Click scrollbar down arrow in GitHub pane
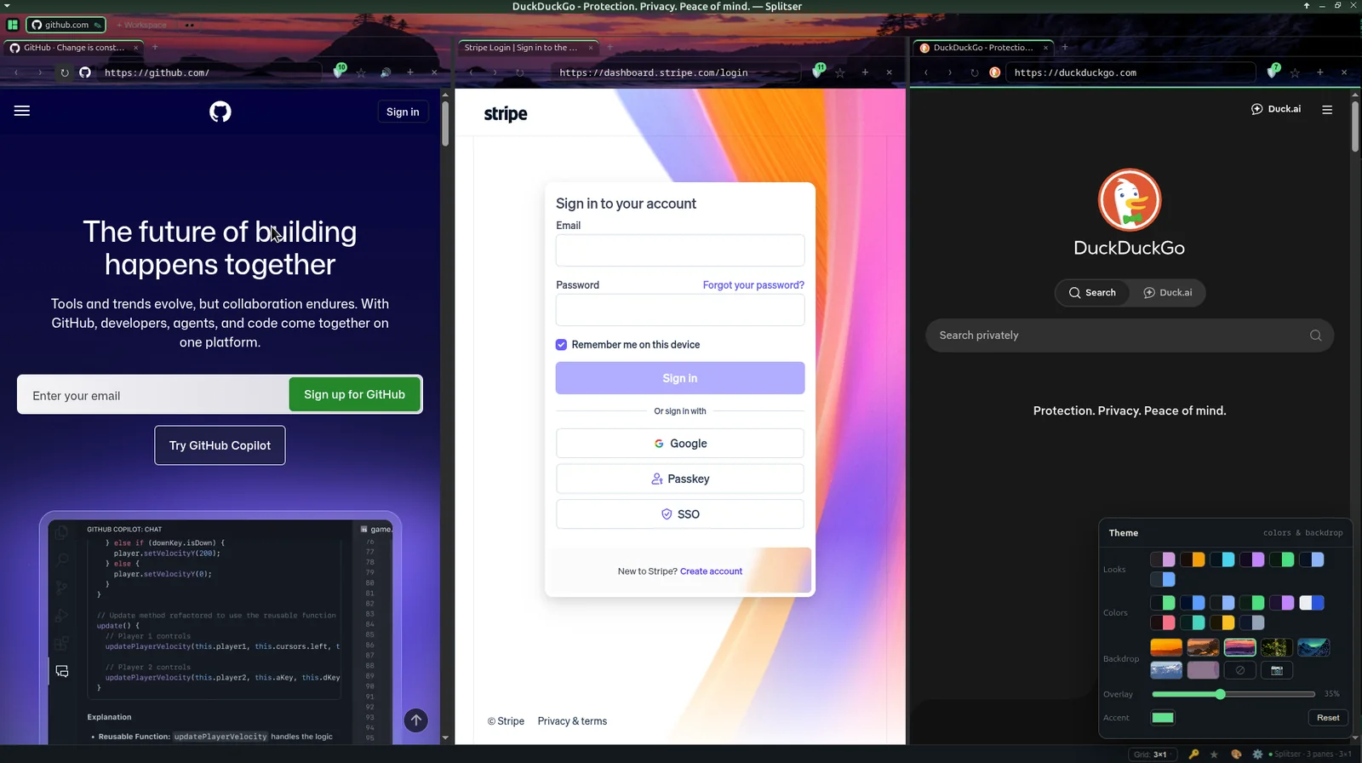The width and height of the screenshot is (1362, 763). click(445, 738)
